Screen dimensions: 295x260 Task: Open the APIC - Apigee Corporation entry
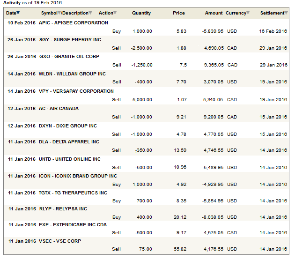pyautogui.click(x=74, y=22)
